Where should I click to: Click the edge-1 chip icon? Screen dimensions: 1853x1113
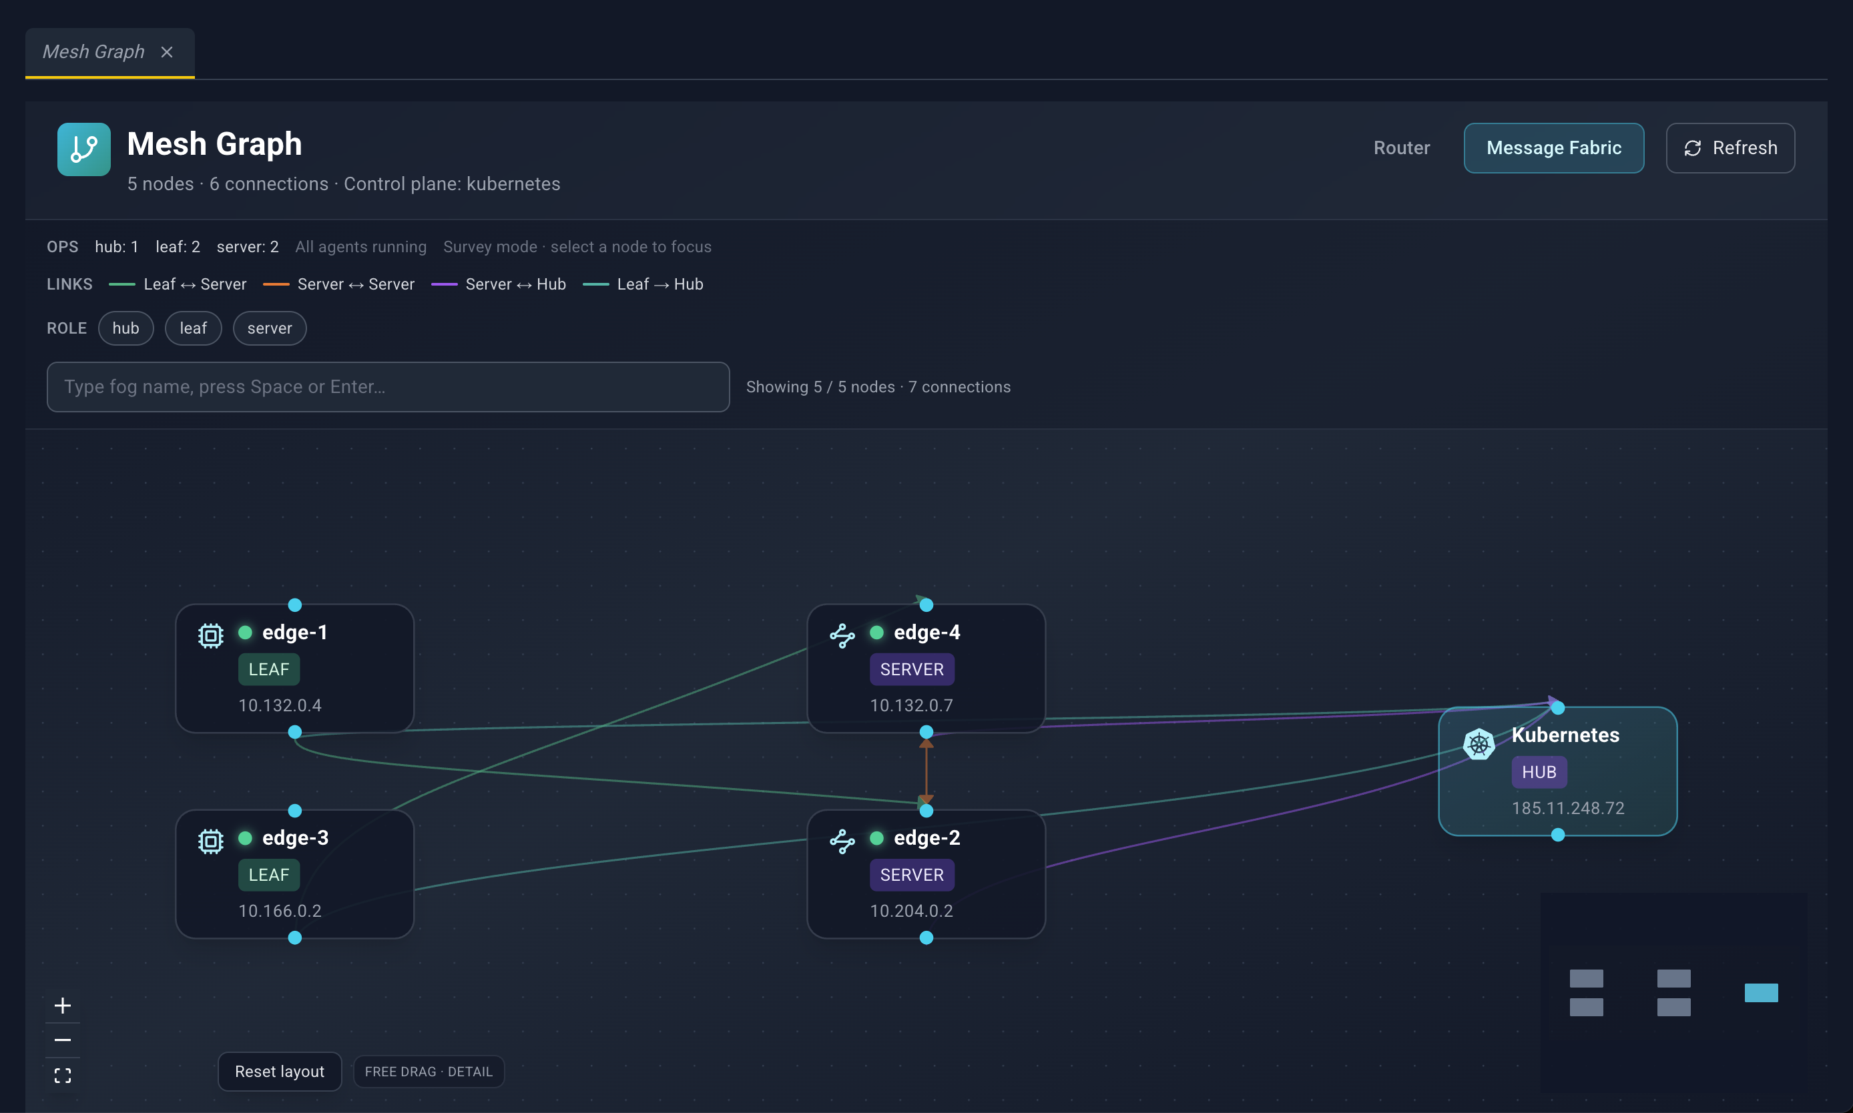point(211,636)
